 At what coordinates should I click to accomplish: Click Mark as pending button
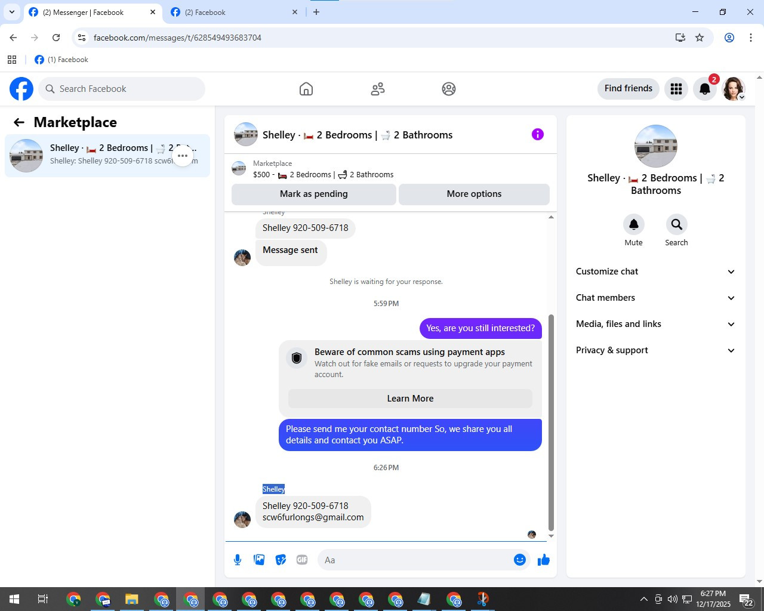(314, 194)
